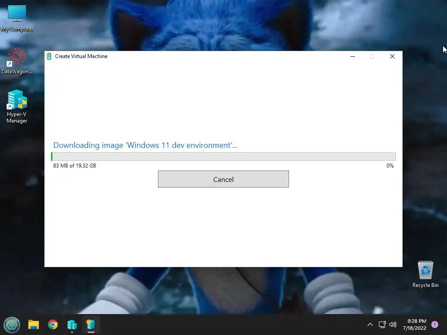The width and height of the screenshot is (447, 335).
Task: Click the 'Downloading image' status heading
Action: [145, 145]
